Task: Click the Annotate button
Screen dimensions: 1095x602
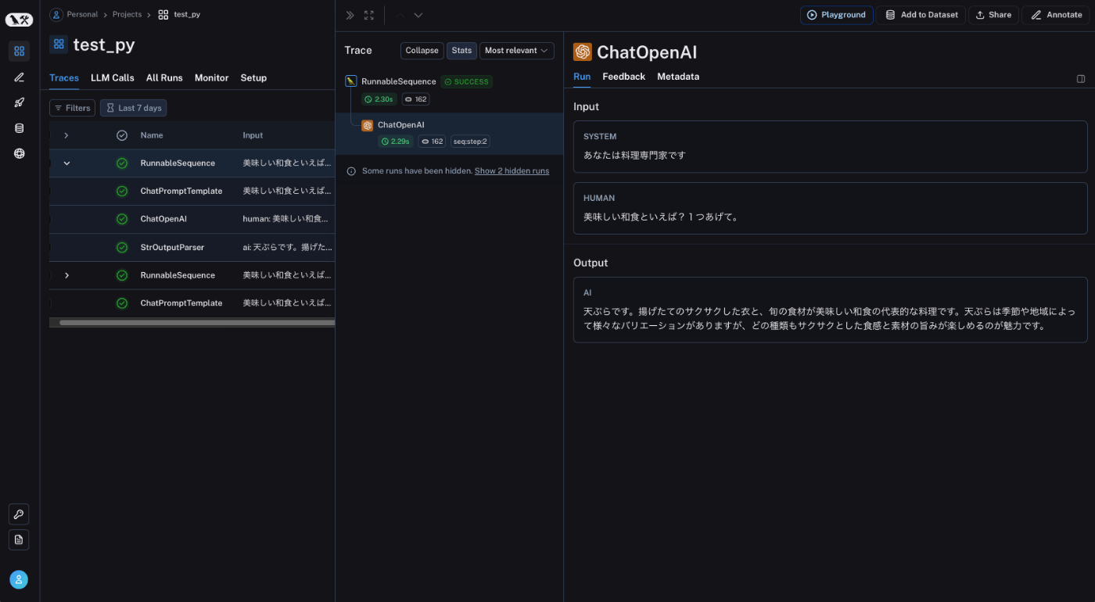Action: pos(1056,15)
